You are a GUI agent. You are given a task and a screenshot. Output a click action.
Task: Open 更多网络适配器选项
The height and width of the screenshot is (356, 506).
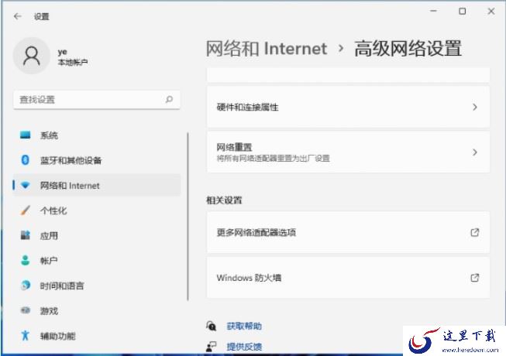[348, 232]
